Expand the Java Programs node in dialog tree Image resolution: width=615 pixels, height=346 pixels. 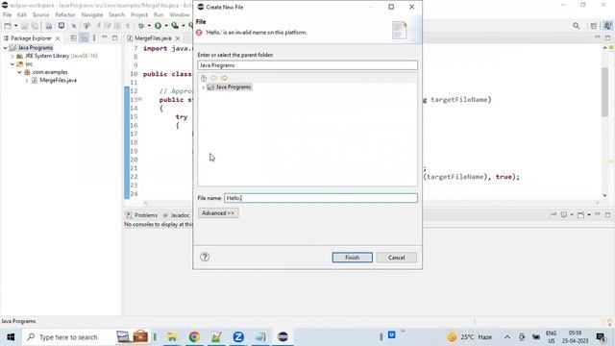[203, 87]
